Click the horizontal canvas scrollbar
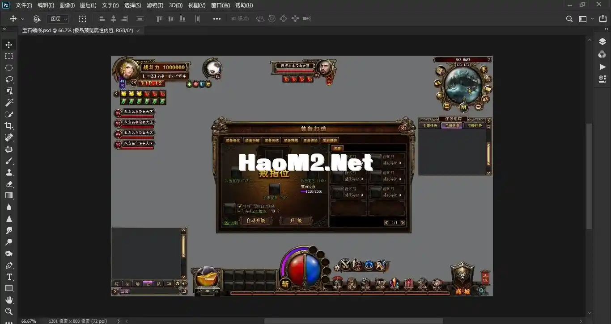Screen dimensions: 611x324 click(353, 321)
